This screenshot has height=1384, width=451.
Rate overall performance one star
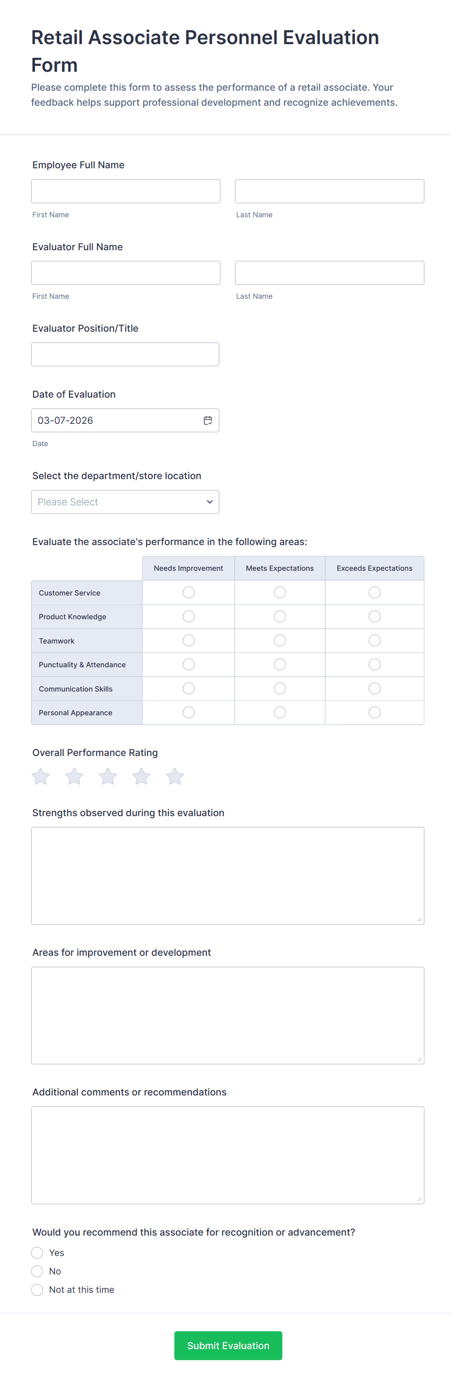tap(41, 776)
